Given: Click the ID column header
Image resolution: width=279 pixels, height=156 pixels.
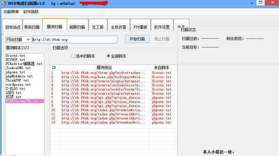Looking at the screenshot, I should (x=55, y=67).
